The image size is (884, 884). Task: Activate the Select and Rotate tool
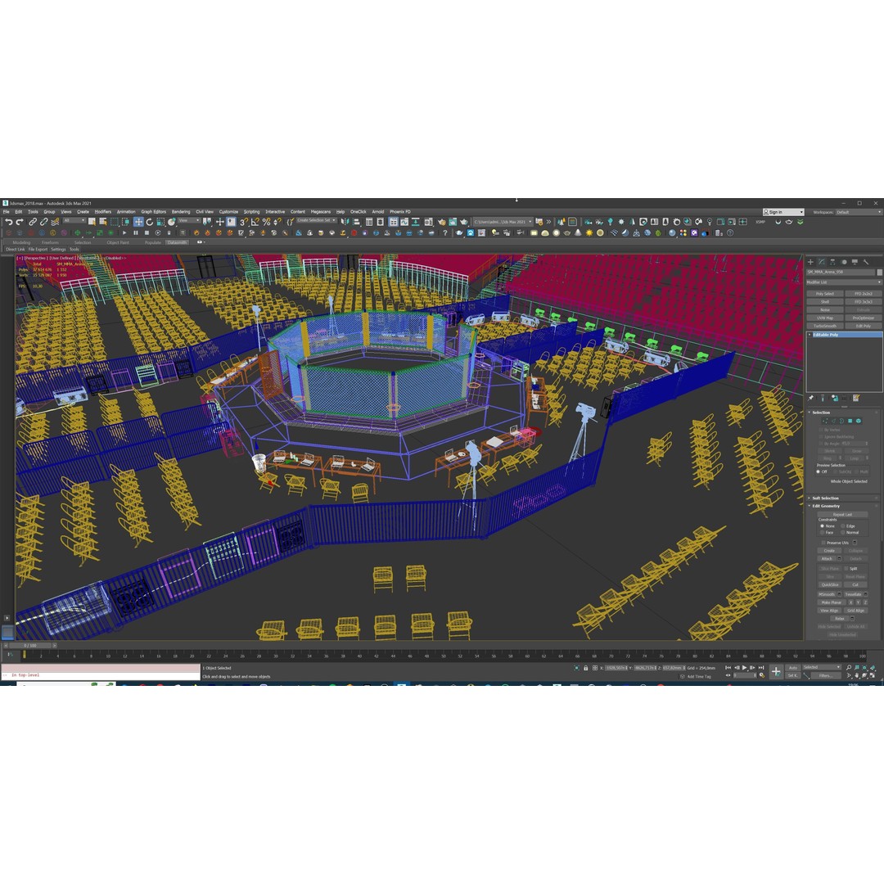(150, 222)
